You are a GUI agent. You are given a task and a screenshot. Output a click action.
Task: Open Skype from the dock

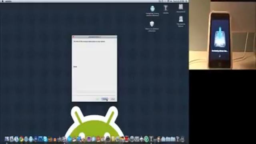point(45,139)
